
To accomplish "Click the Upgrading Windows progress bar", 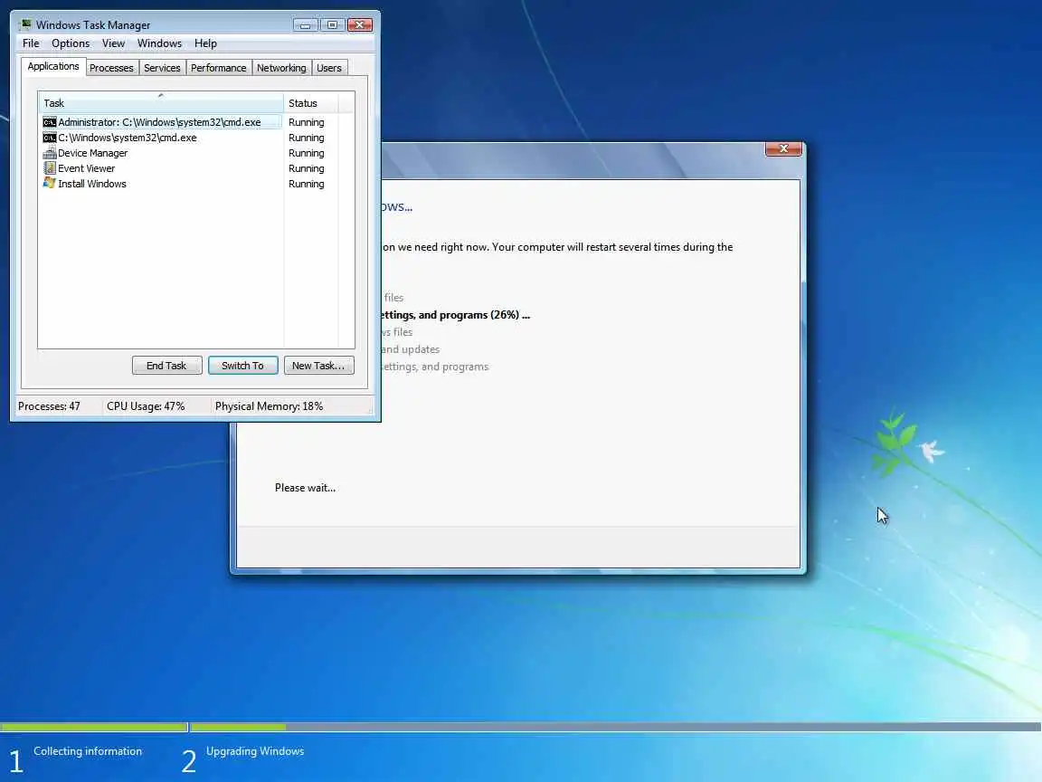I will [x=615, y=727].
